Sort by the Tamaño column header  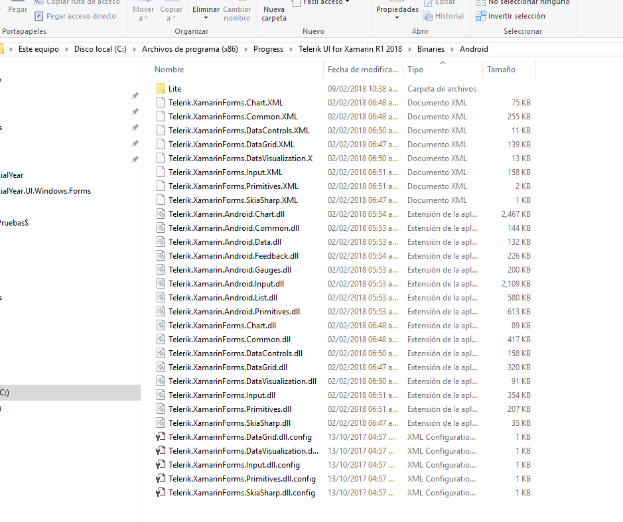coord(501,70)
